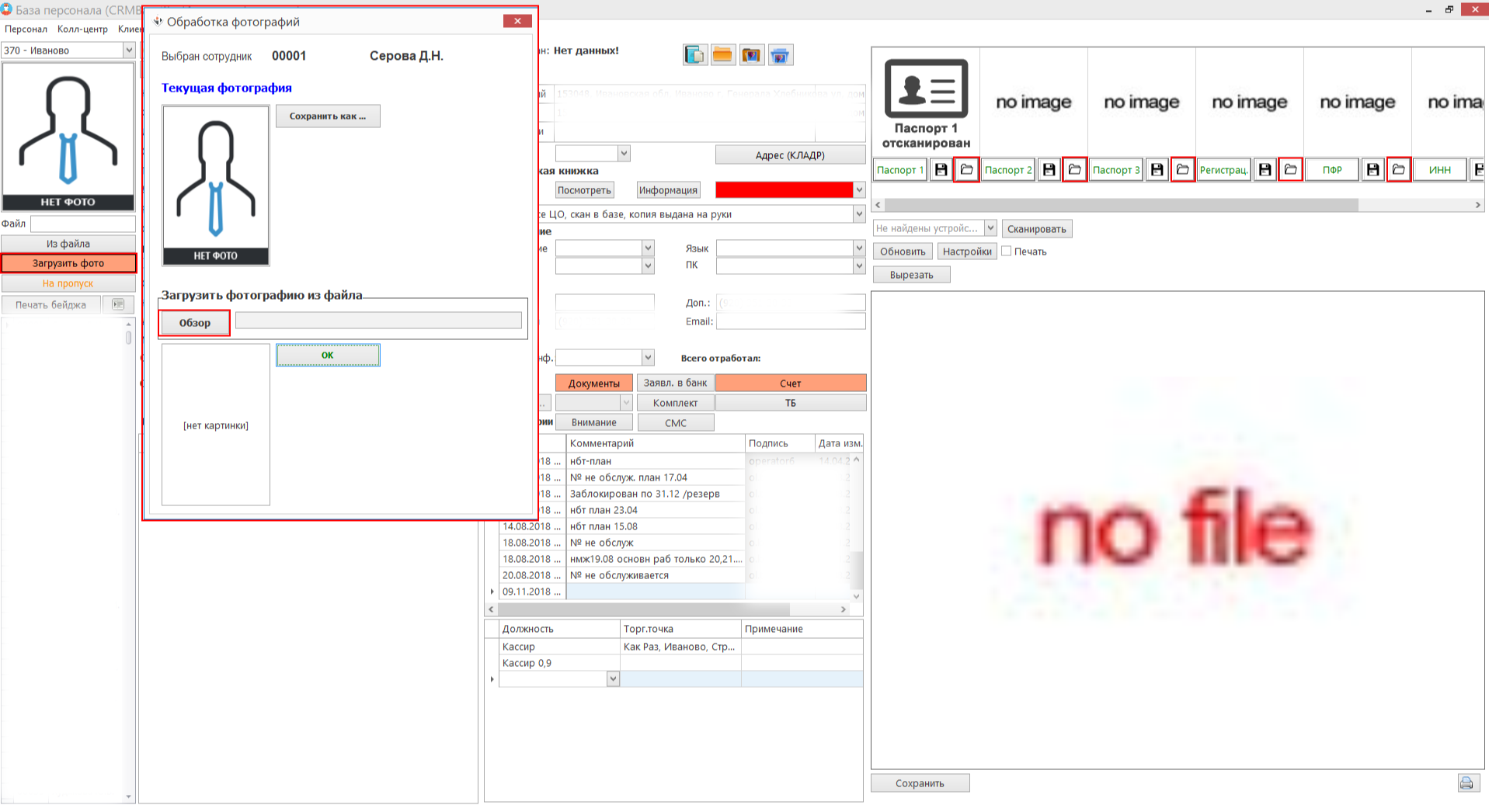Click the save icon next to Паспорт 1
The height and width of the screenshot is (805, 1489).
(x=941, y=169)
